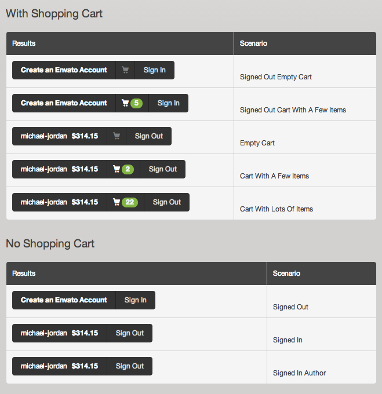Click the Cart With A Few Items text
The height and width of the screenshot is (394, 382).
click(x=274, y=176)
